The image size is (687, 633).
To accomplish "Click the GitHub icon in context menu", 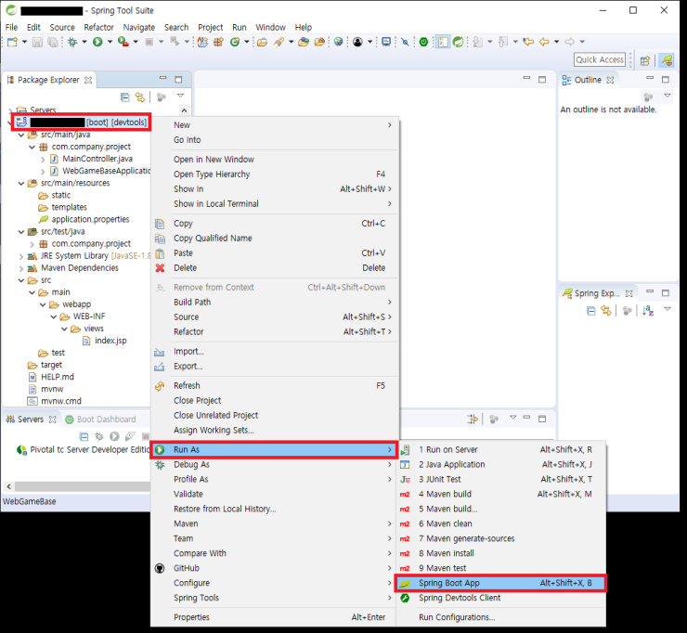I will [x=160, y=568].
